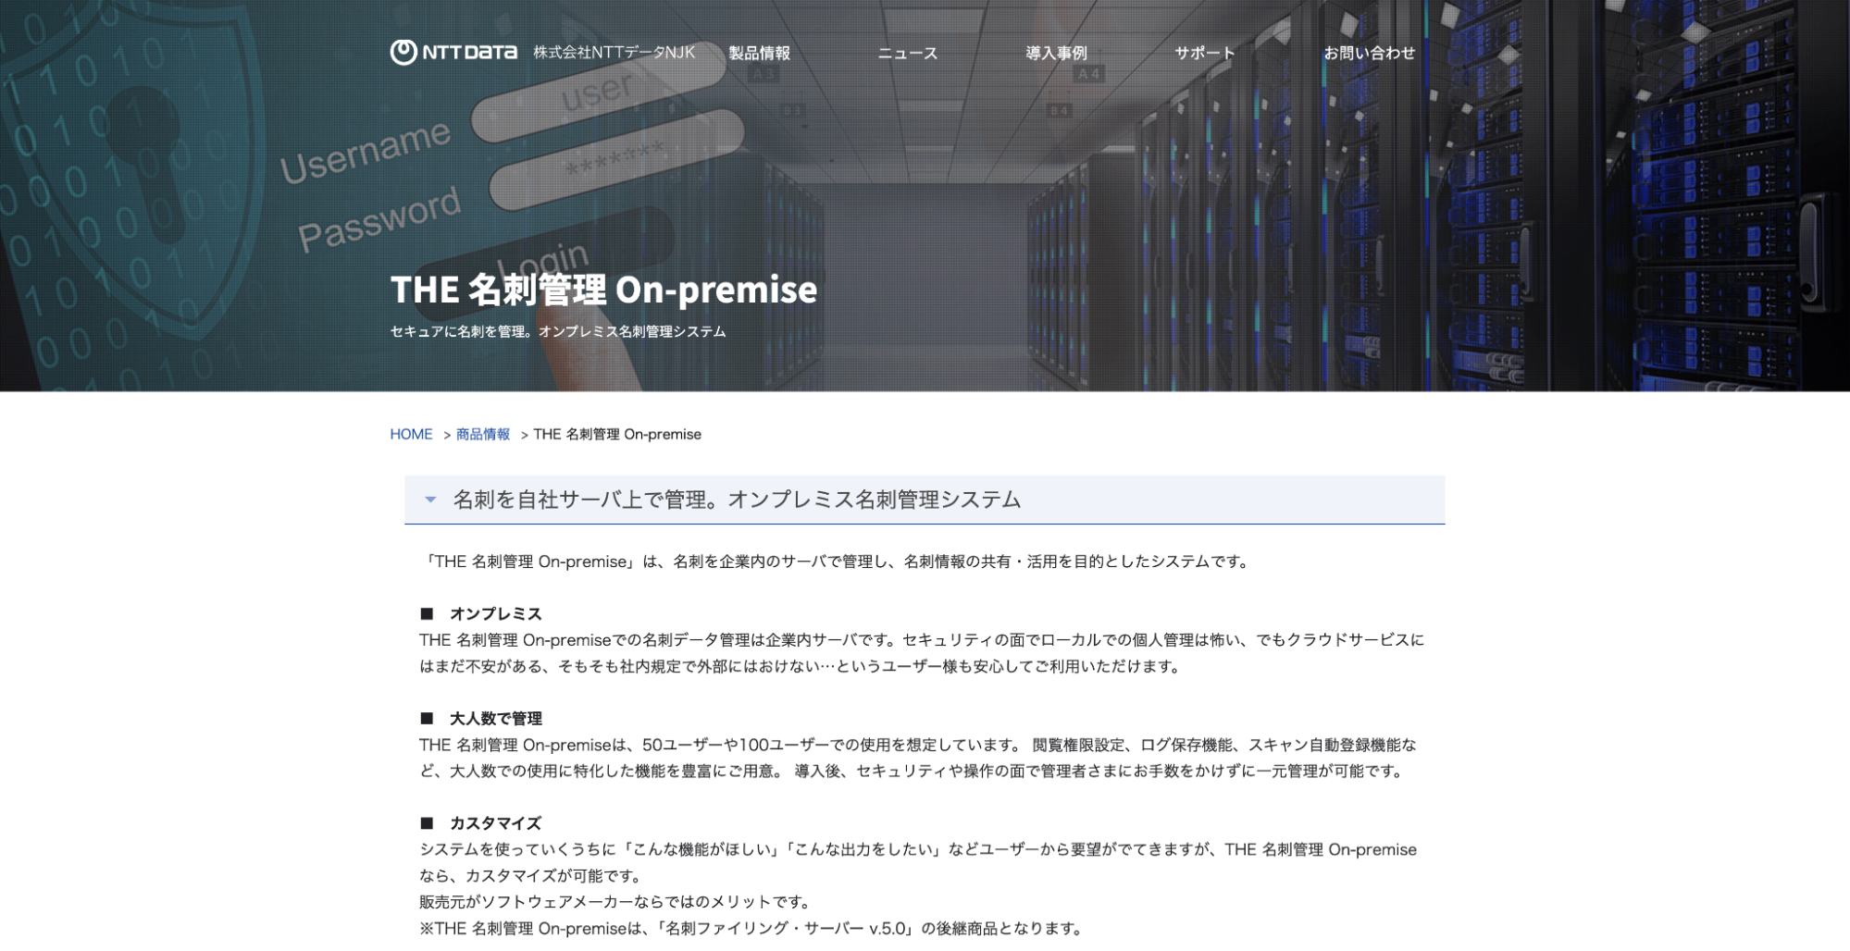Click the large THE 名刺管理 On-premise banner title
The width and height of the screenshot is (1850, 951).
tap(603, 290)
